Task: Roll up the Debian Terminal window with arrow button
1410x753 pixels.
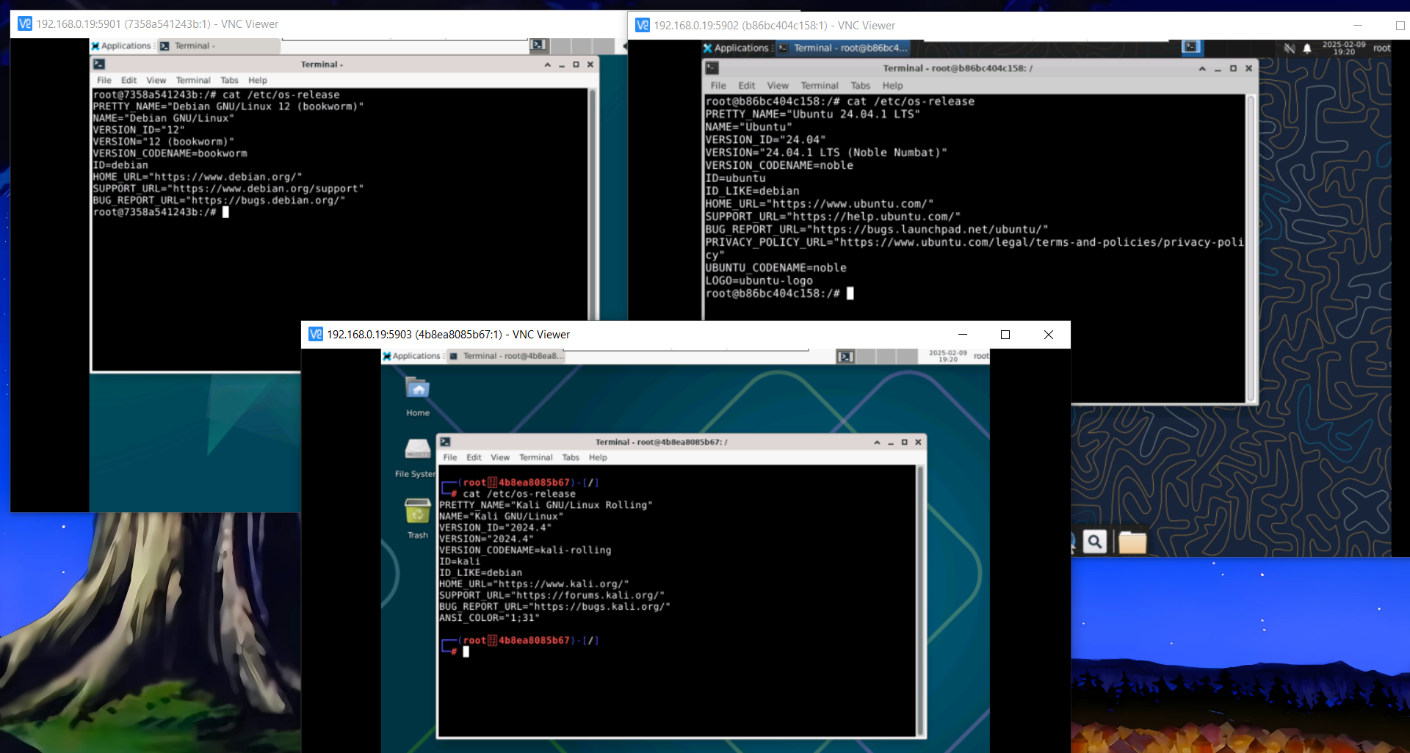Action: click(547, 65)
